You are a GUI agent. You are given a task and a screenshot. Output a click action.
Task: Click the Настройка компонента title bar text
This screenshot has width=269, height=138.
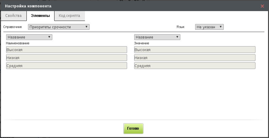pos(28,6)
